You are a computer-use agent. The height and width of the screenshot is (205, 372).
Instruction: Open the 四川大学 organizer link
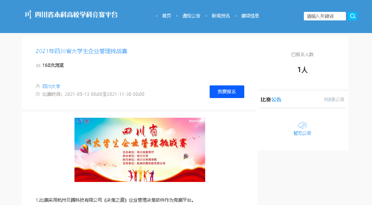(51, 86)
